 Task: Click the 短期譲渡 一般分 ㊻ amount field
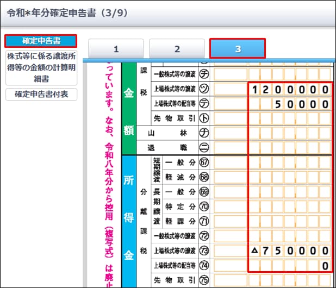point(289,162)
